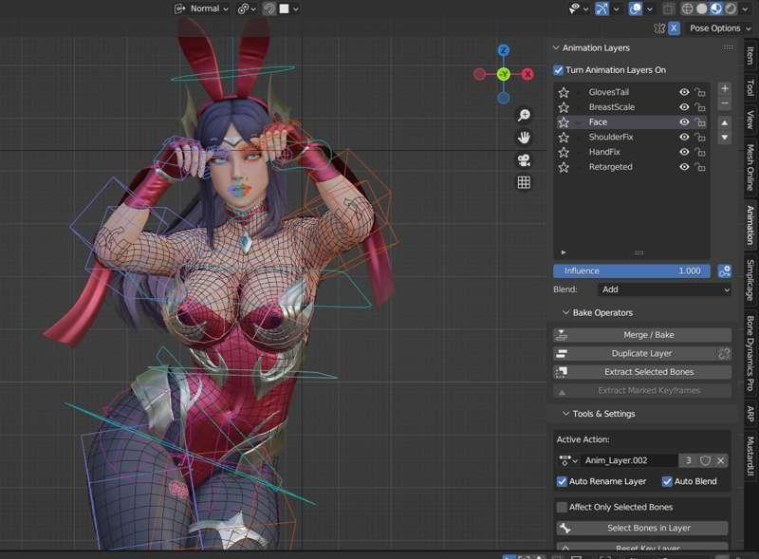759x559 pixels.
Task: Hide the GlovesTail layer eye icon
Action: click(684, 92)
